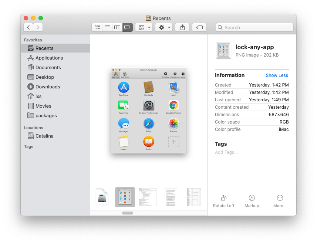This screenshot has height=243, width=317.
Task: Click the Color space RGB value
Action: click(x=284, y=122)
